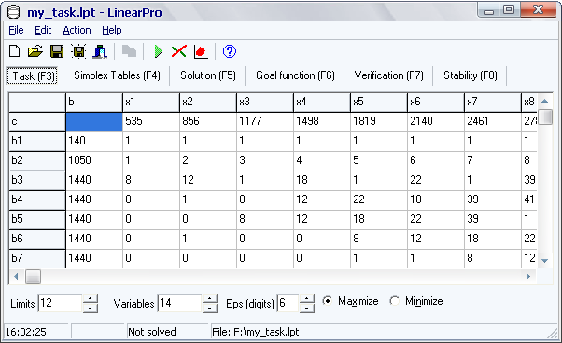Image resolution: width=562 pixels, height=343 pixels.
Task: Click the table's vertical scrollbar down arrow
Action: [545, 261]
